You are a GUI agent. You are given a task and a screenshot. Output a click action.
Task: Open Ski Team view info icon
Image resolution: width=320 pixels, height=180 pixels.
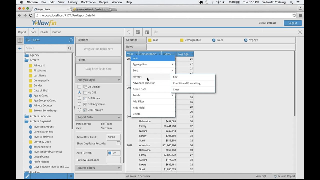pyautogui.click(x=71, y=40)
